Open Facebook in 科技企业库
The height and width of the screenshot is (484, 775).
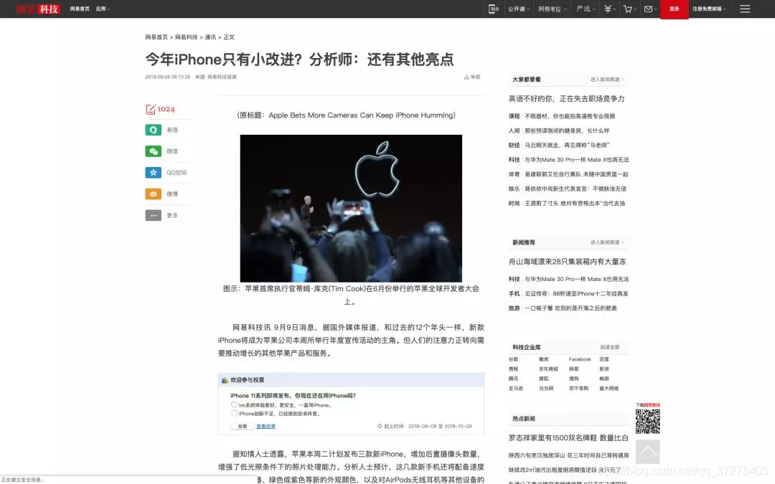click(580, 359)
